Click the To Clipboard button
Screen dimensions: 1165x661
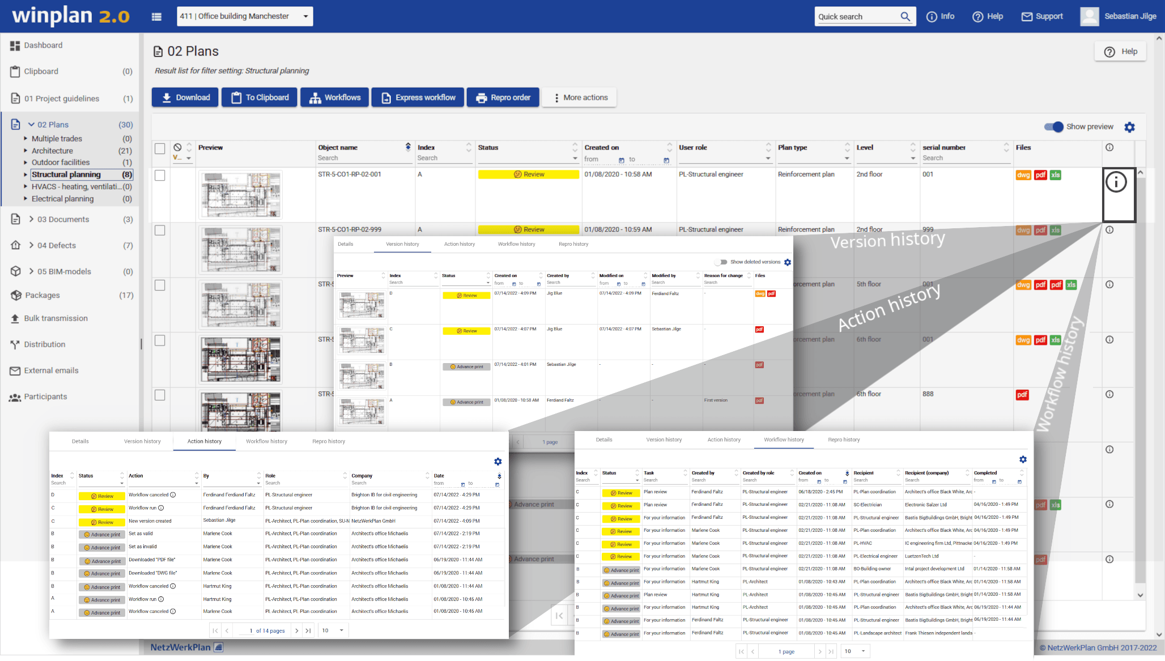click(x=260, y=97)
